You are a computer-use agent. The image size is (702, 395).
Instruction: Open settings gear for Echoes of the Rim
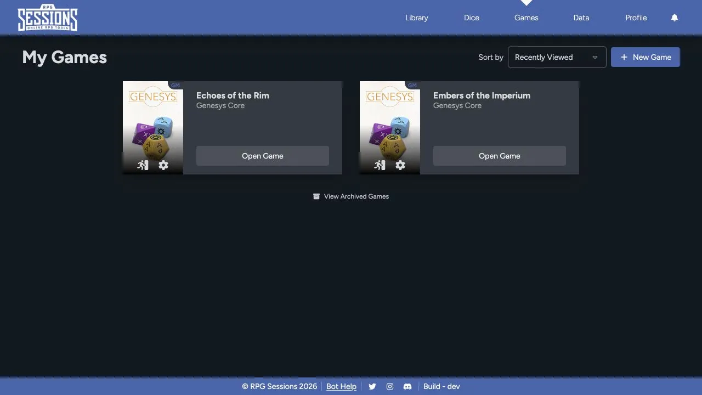[x=163, y=165]
